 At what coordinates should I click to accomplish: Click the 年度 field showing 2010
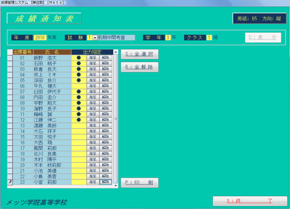pos(40,38)
